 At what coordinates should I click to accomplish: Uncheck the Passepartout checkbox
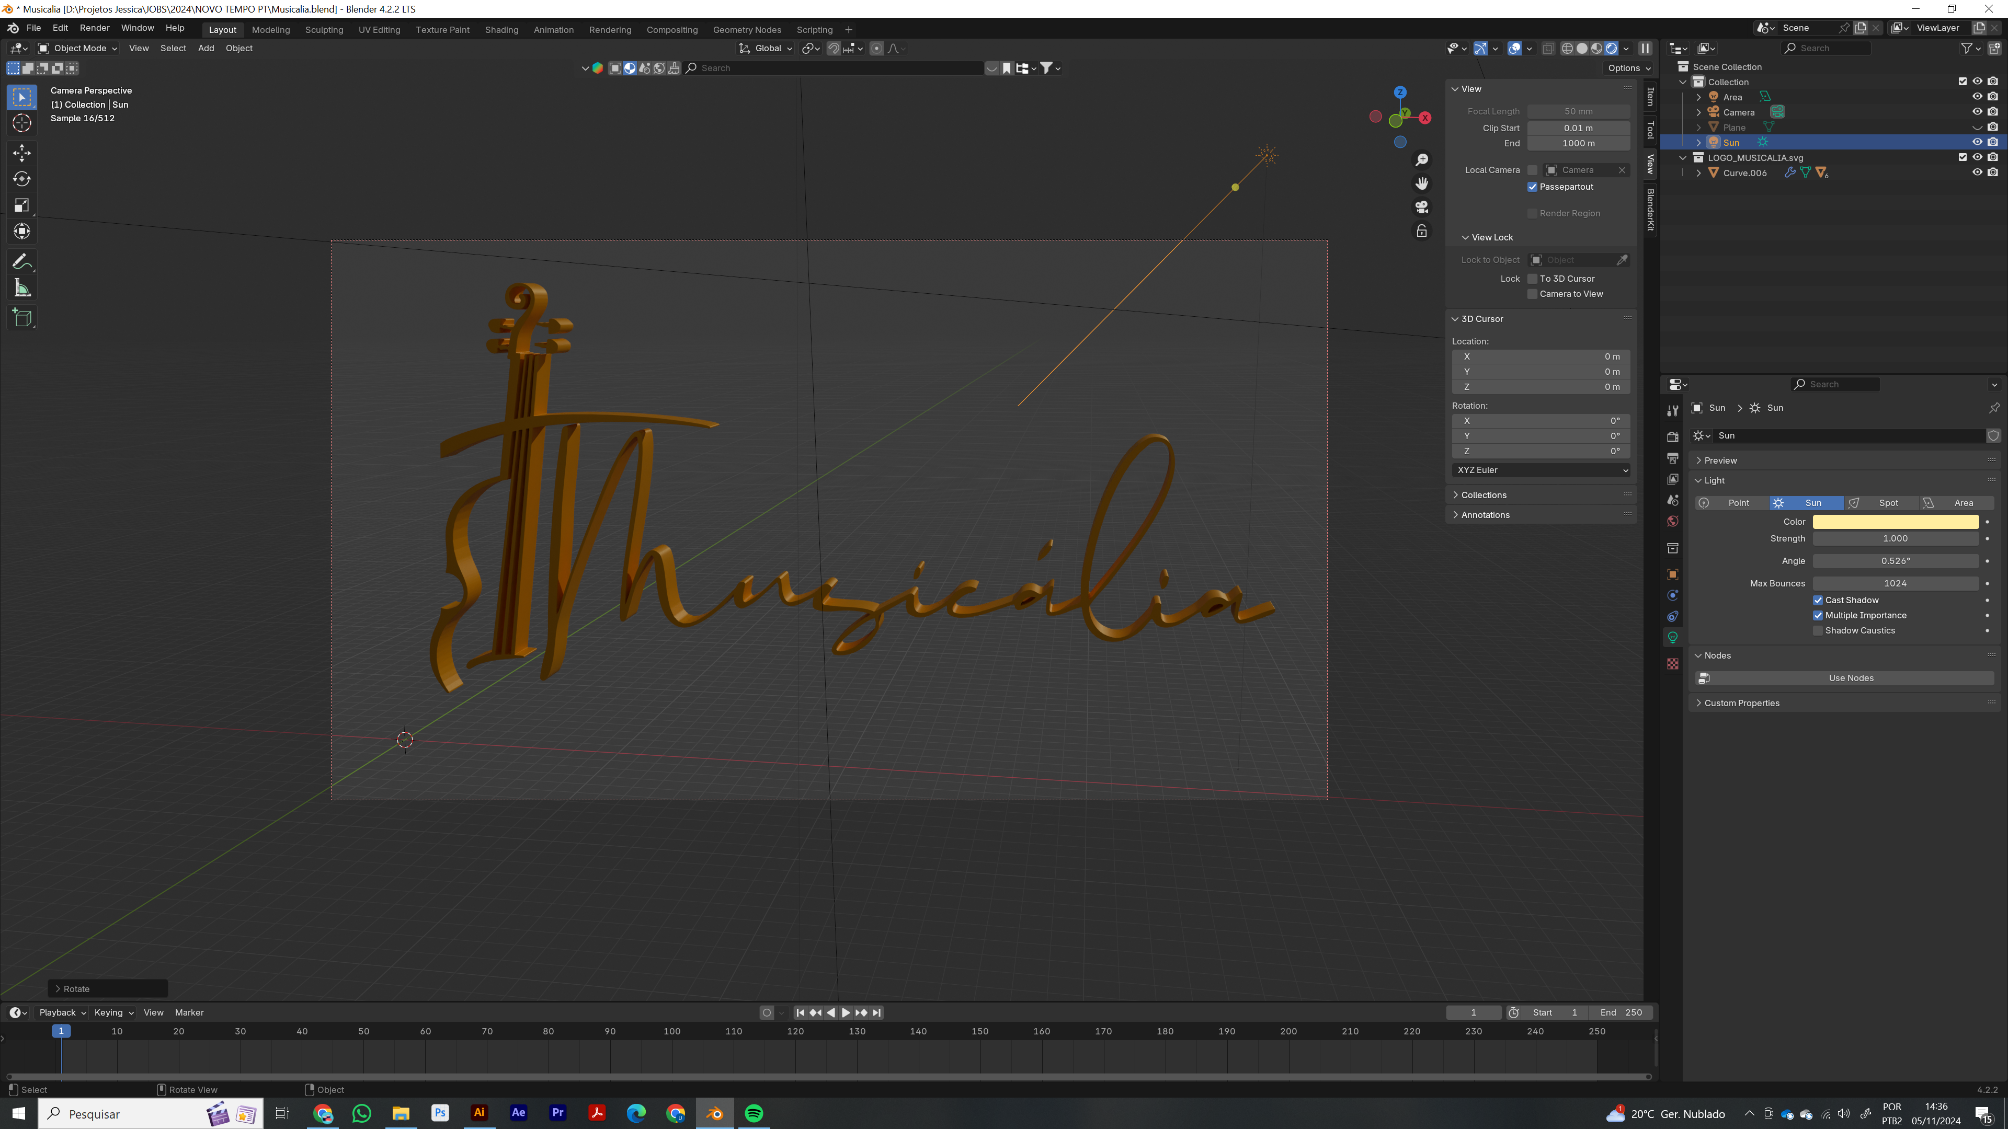[x=1533, y=187]
